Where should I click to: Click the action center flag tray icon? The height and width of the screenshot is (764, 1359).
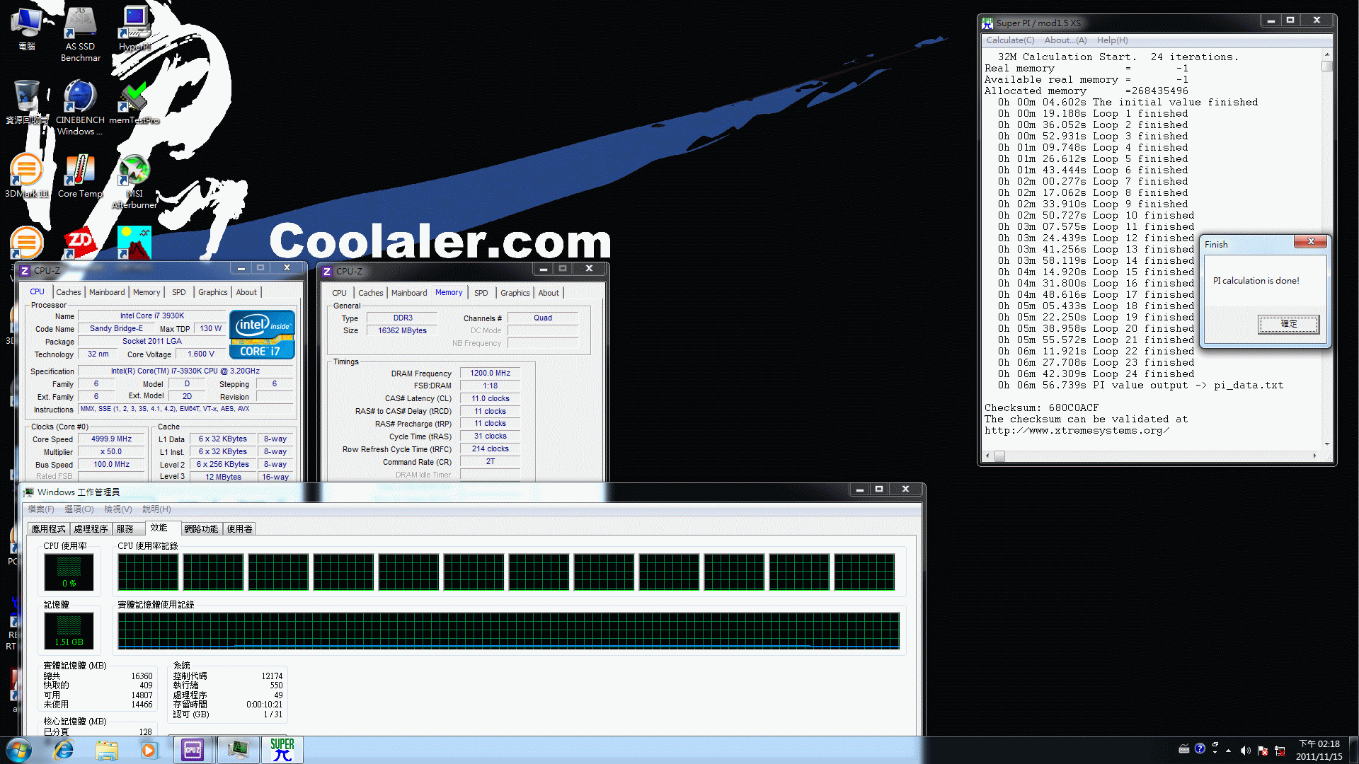coord(1263,751)
